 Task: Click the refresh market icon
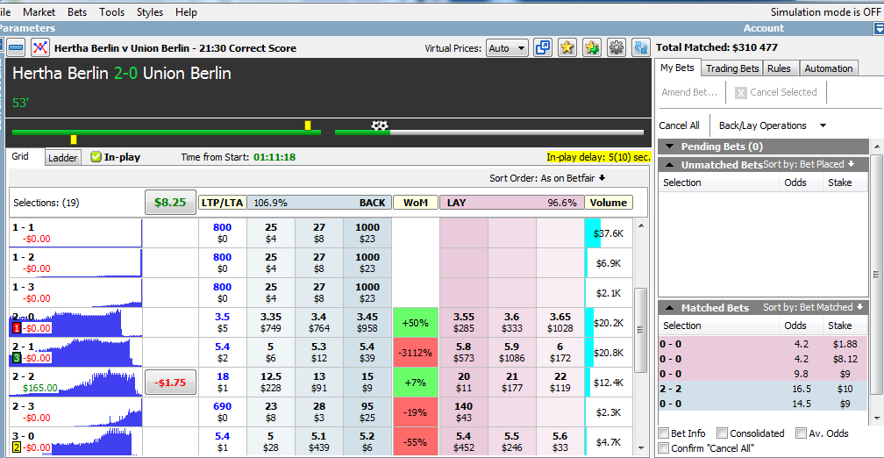point(641,48)
